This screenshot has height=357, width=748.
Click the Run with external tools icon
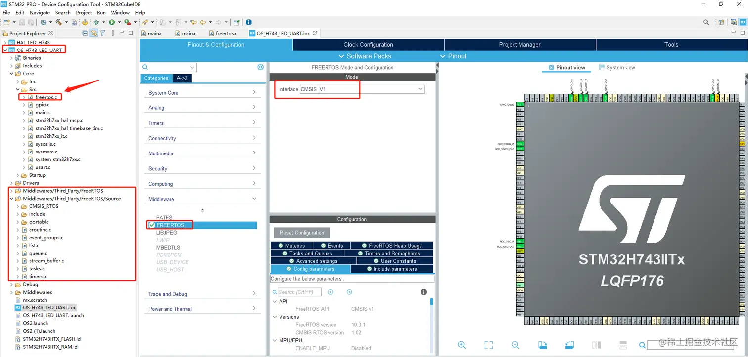127,22
